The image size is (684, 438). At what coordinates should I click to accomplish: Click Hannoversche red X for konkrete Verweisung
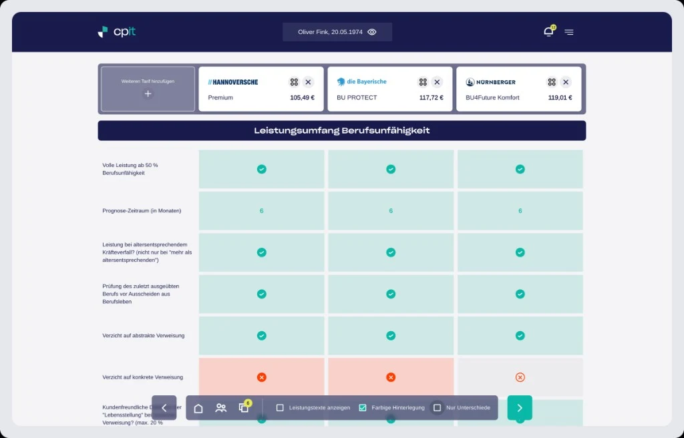coord(261,377)
